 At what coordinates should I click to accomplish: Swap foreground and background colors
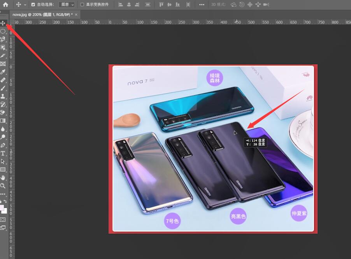coord(5,202)
